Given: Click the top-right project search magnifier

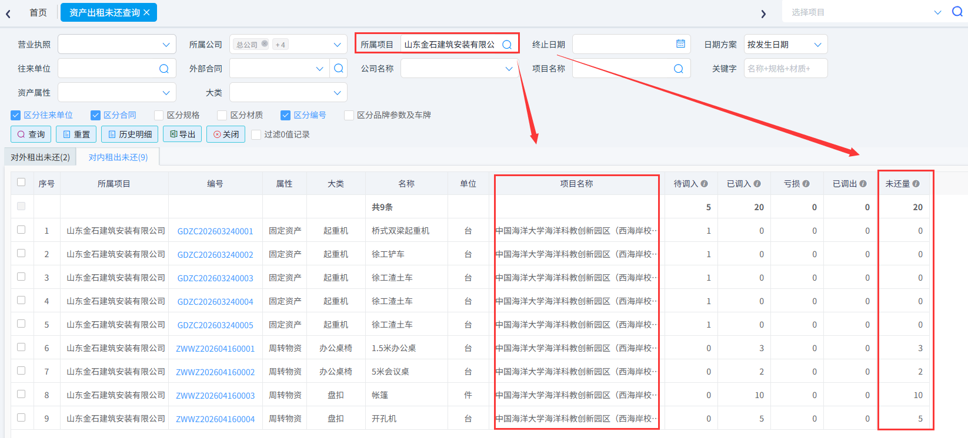Looking at the screenshot, I should point(957,12).
